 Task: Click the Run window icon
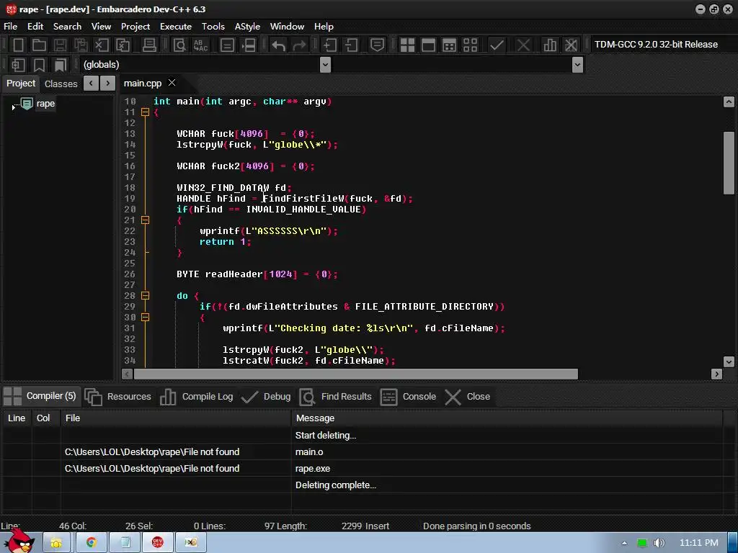tap(428, 45)
